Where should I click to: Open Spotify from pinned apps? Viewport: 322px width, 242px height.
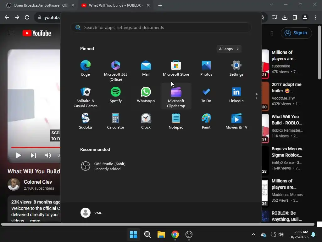116,95
